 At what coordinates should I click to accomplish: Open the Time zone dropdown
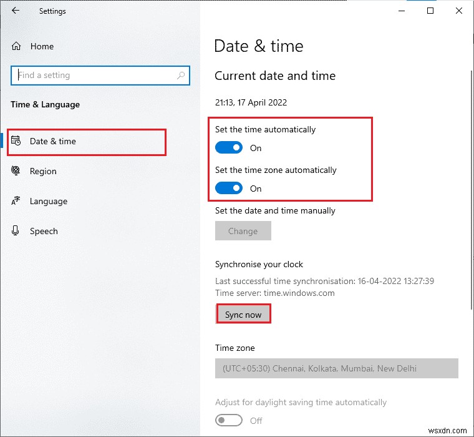tap(337, 368)
